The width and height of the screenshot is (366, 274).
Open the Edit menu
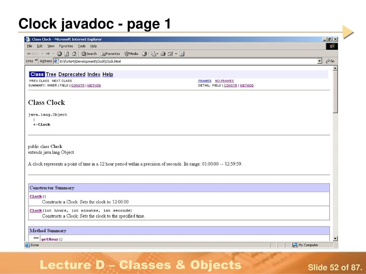(40, 46)
